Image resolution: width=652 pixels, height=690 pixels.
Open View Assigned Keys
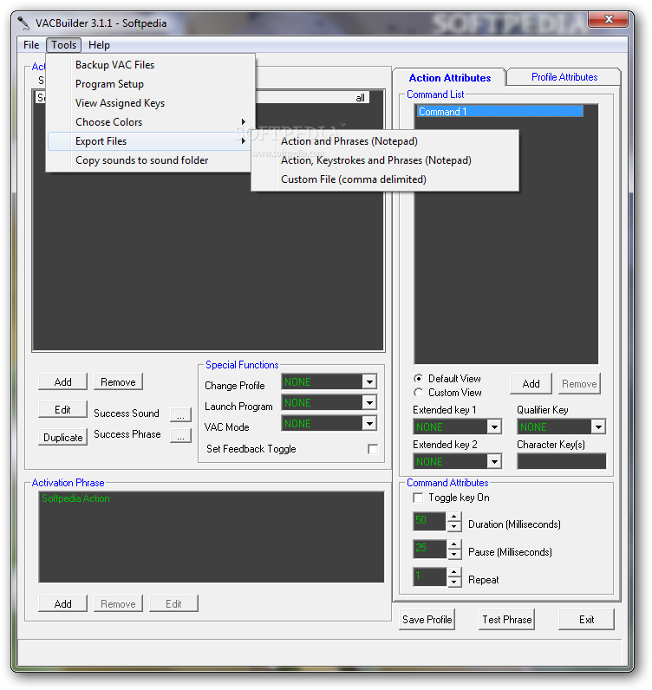click(150, 103)
